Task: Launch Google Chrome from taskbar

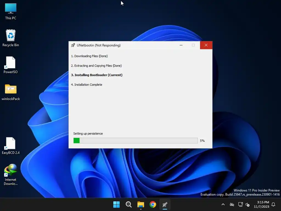Action: point(153,204)
